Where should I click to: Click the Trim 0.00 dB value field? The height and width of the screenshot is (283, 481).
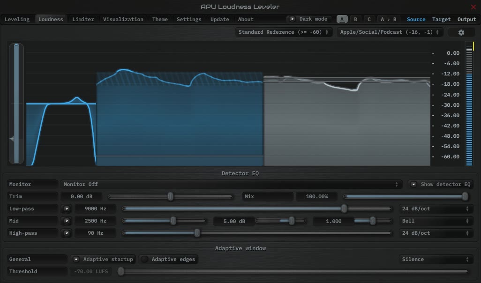(x=81, y=196)
